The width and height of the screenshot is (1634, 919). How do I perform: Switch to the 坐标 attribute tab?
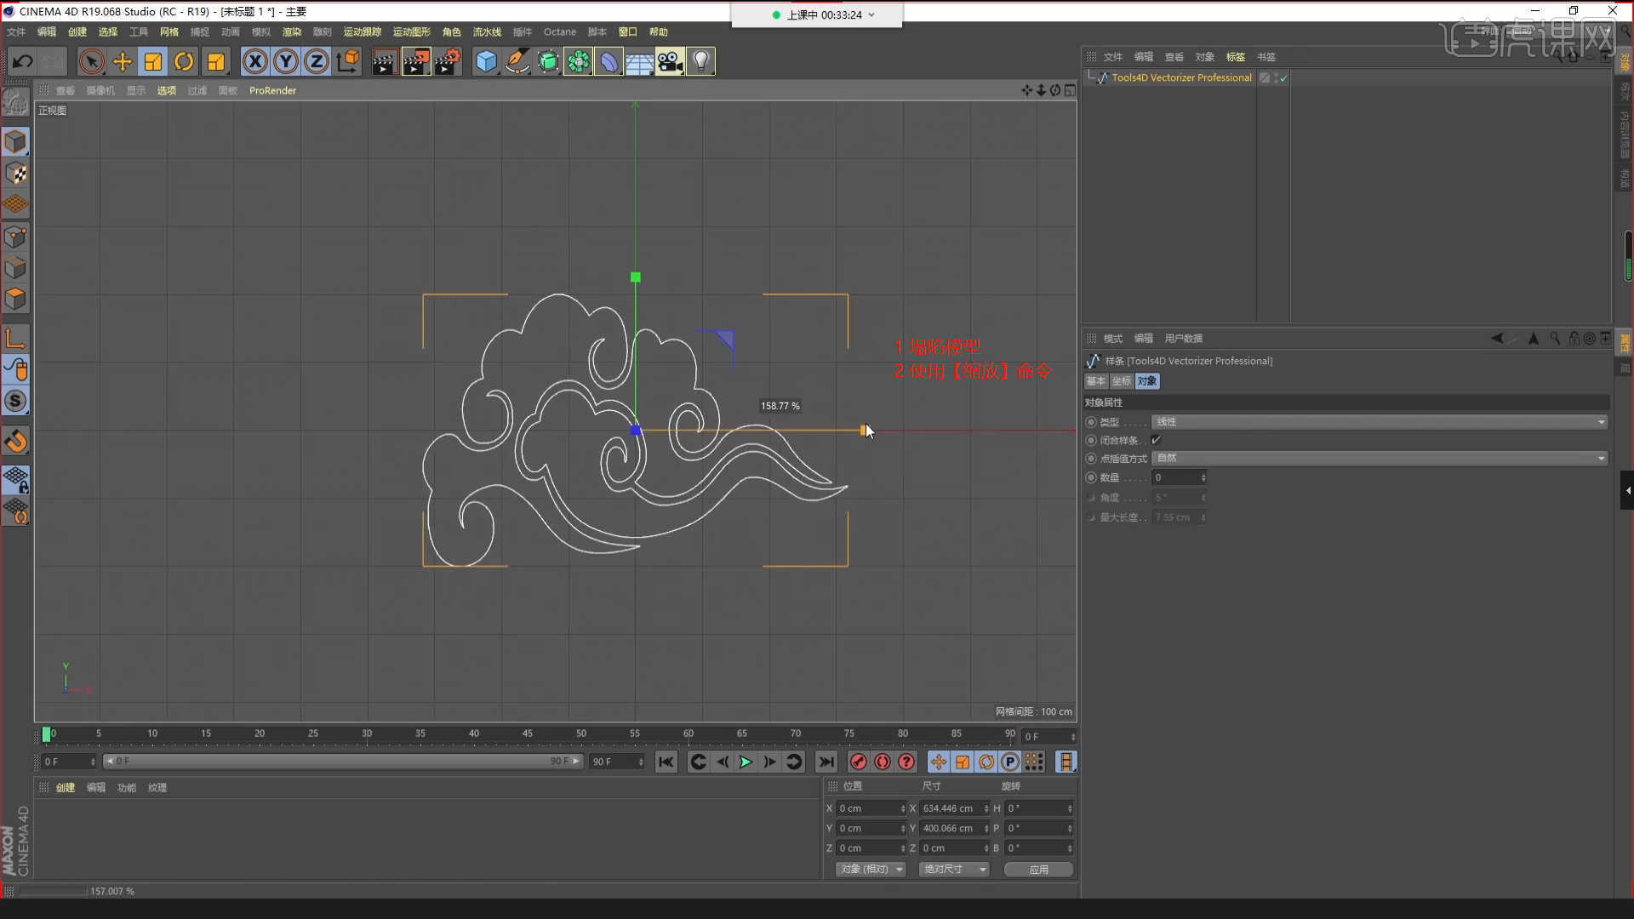click(1122, 381)
